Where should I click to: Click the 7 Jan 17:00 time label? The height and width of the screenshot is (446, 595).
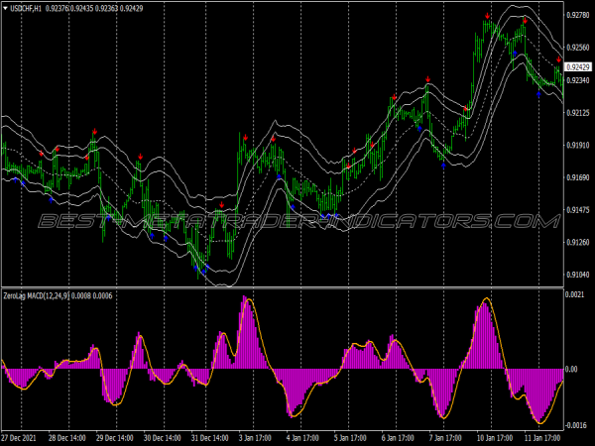pos(445,438)
